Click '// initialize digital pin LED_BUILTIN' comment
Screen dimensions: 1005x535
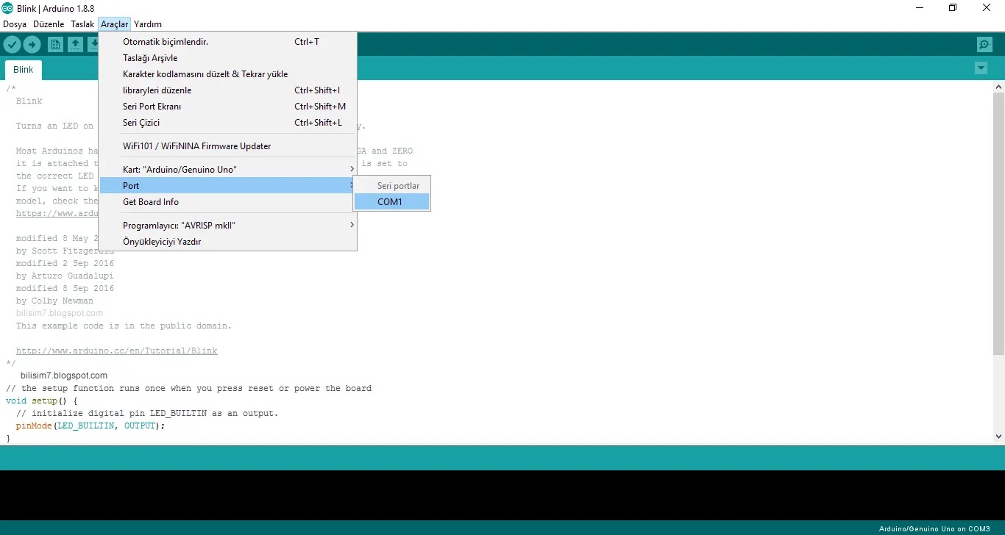point(147,414)
